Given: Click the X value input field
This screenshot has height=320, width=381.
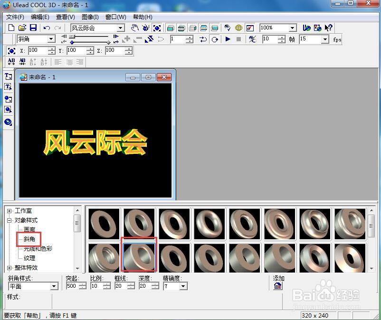Looking at the screenshot, I should click(38, 50).
